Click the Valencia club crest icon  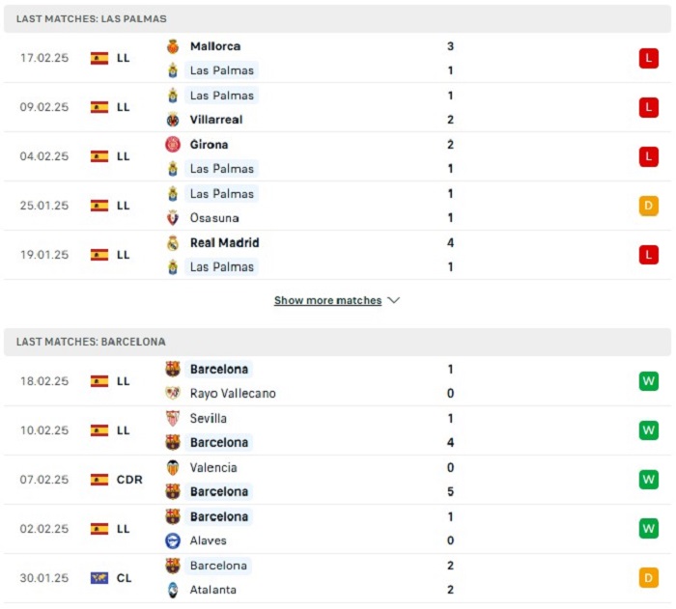(173, 467)
